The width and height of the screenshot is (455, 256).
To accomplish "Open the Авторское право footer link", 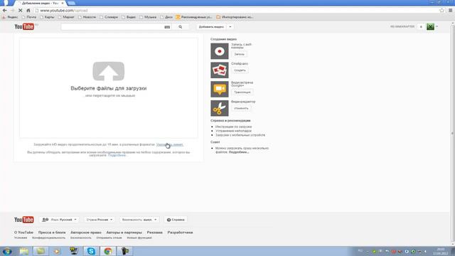I will (86, 233).
